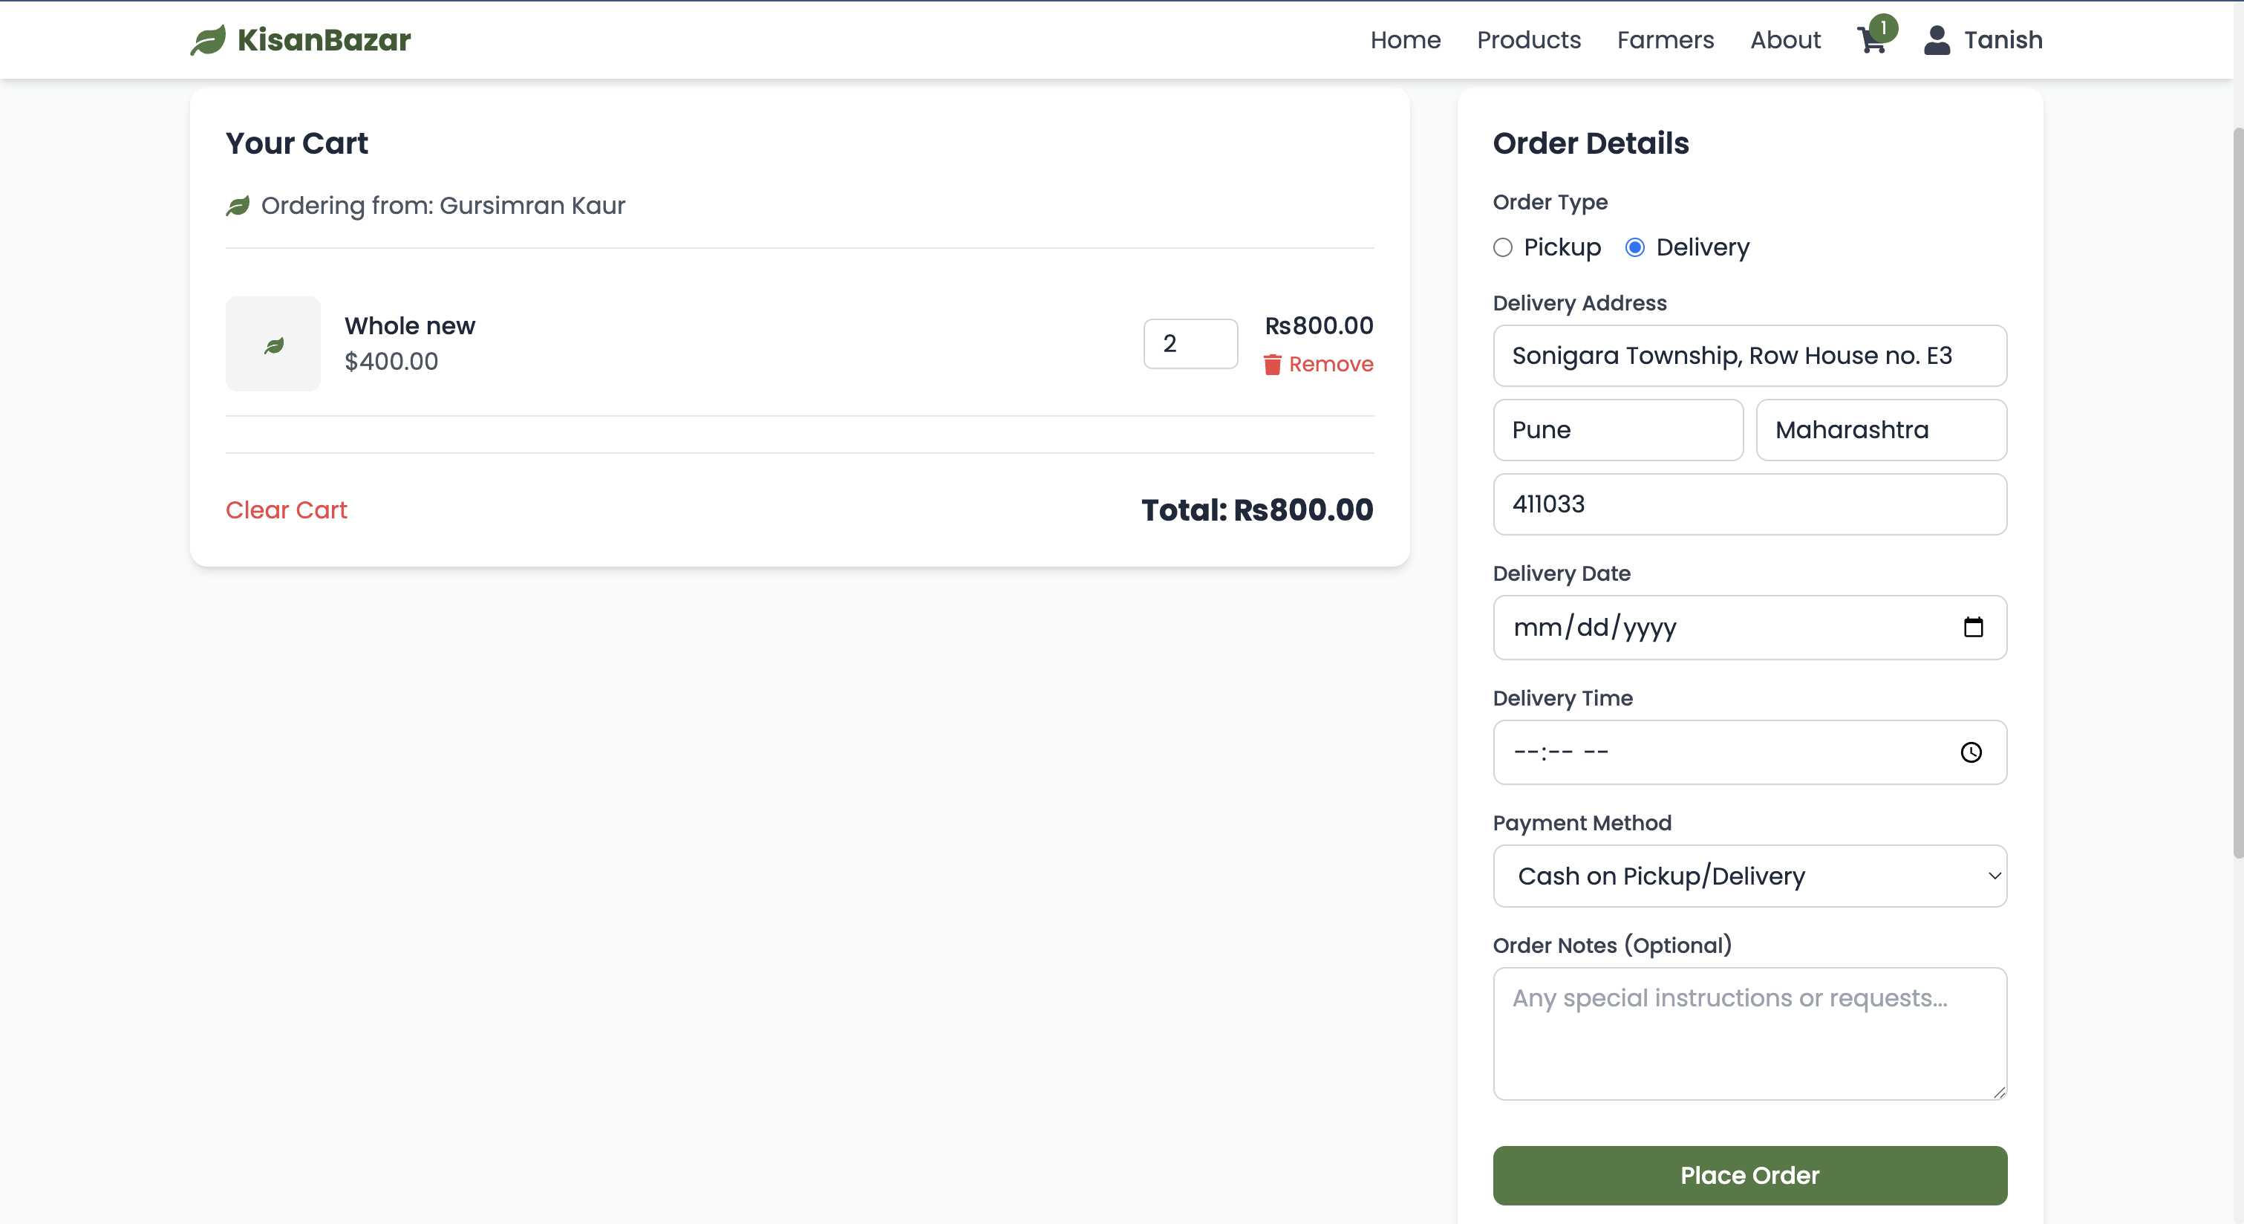Open the Farmers menu link
2244x1224 pixels.
click(x=1665, y=40)
